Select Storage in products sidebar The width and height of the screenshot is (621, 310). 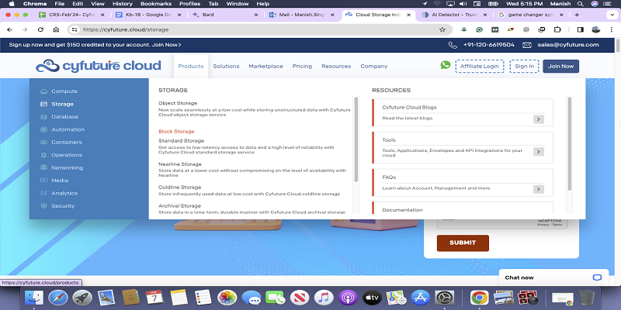tap(62, 104)
